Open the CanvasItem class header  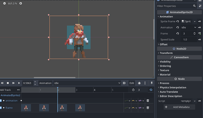pyautogui.click(x=179, y=57)
